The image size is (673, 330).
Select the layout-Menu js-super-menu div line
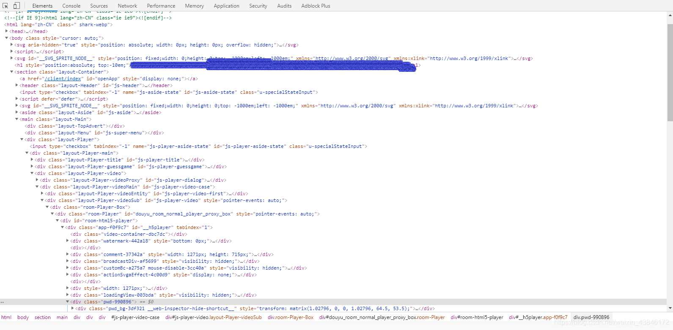(94, 133)
